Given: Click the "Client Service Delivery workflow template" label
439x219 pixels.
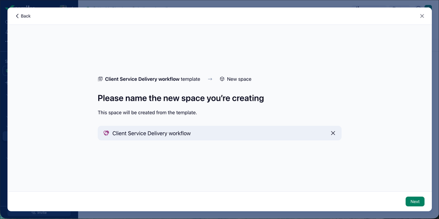Looking at the screenshot, I should 152,79.
